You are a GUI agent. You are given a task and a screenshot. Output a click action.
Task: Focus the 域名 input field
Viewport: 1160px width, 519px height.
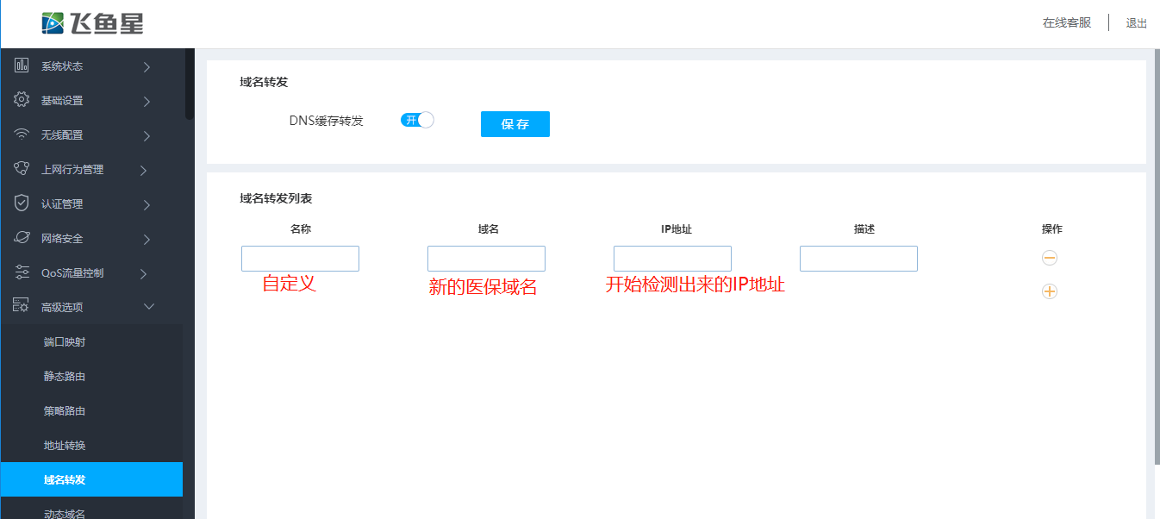486,259
